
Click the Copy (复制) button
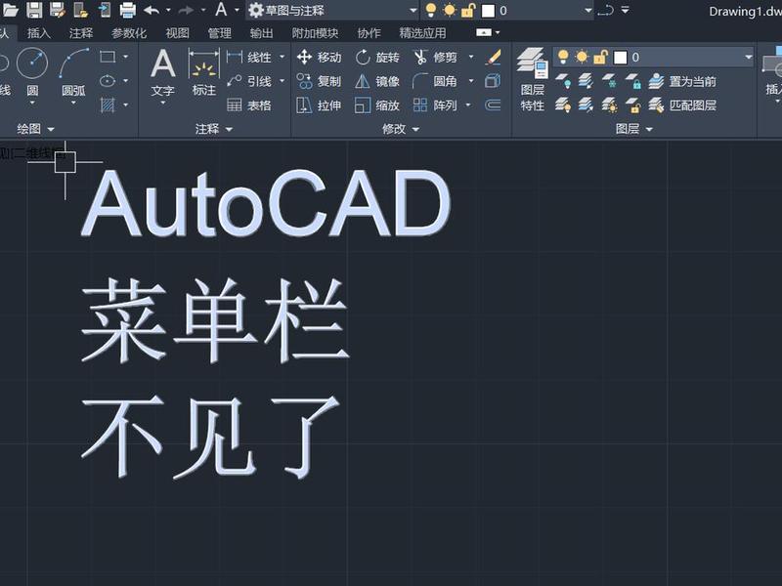tap(319, 81)
